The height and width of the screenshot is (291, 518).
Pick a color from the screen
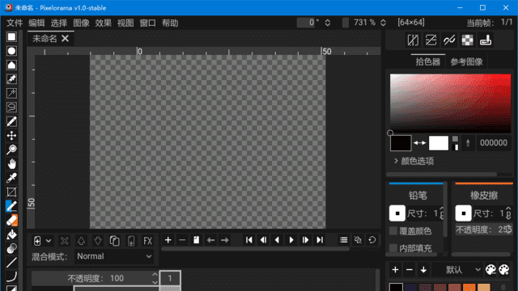[468, 143]
